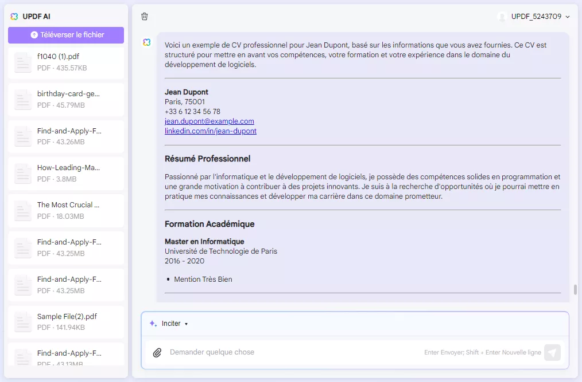
Task: Click the UPDF AI logo icon
Action: click(x=14, y=17)
